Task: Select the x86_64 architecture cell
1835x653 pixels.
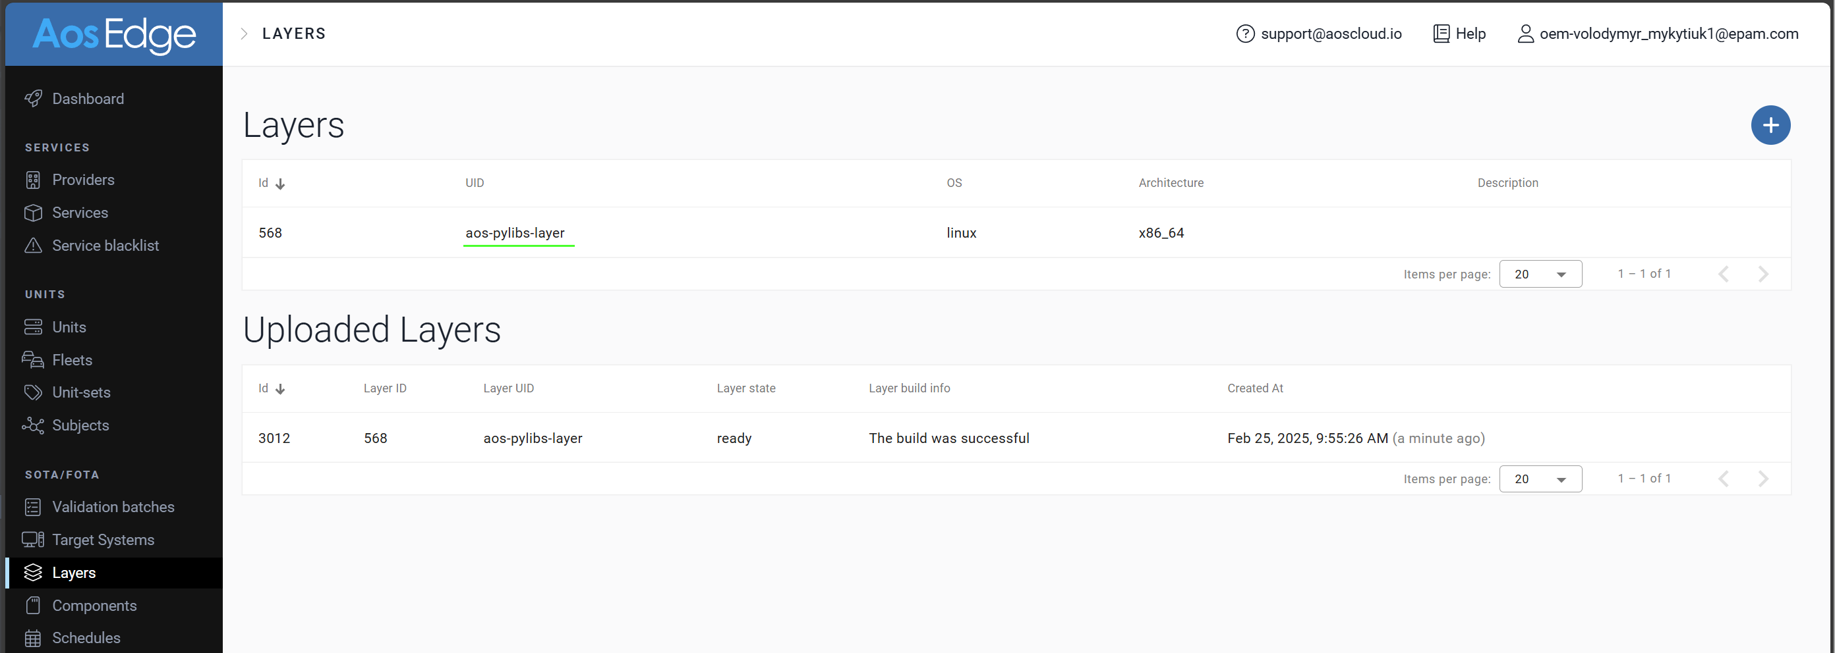Action: 1161,233
